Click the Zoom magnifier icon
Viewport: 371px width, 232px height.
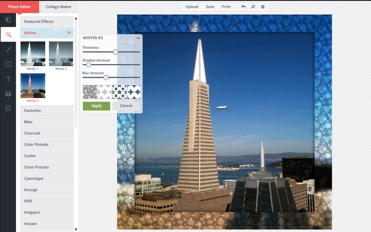(253, 7)
